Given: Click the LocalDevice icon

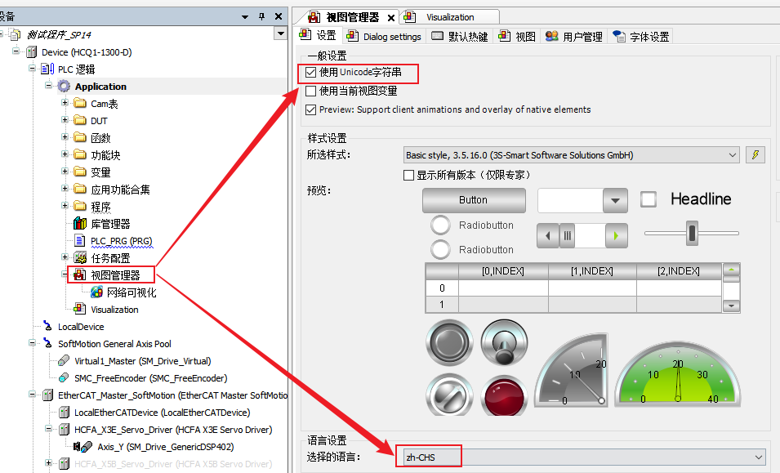Looking at the screenshot, I should click(47, 326).
